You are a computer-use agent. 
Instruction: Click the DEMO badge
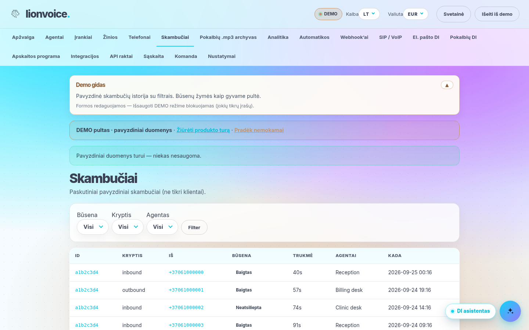point(328,14)
